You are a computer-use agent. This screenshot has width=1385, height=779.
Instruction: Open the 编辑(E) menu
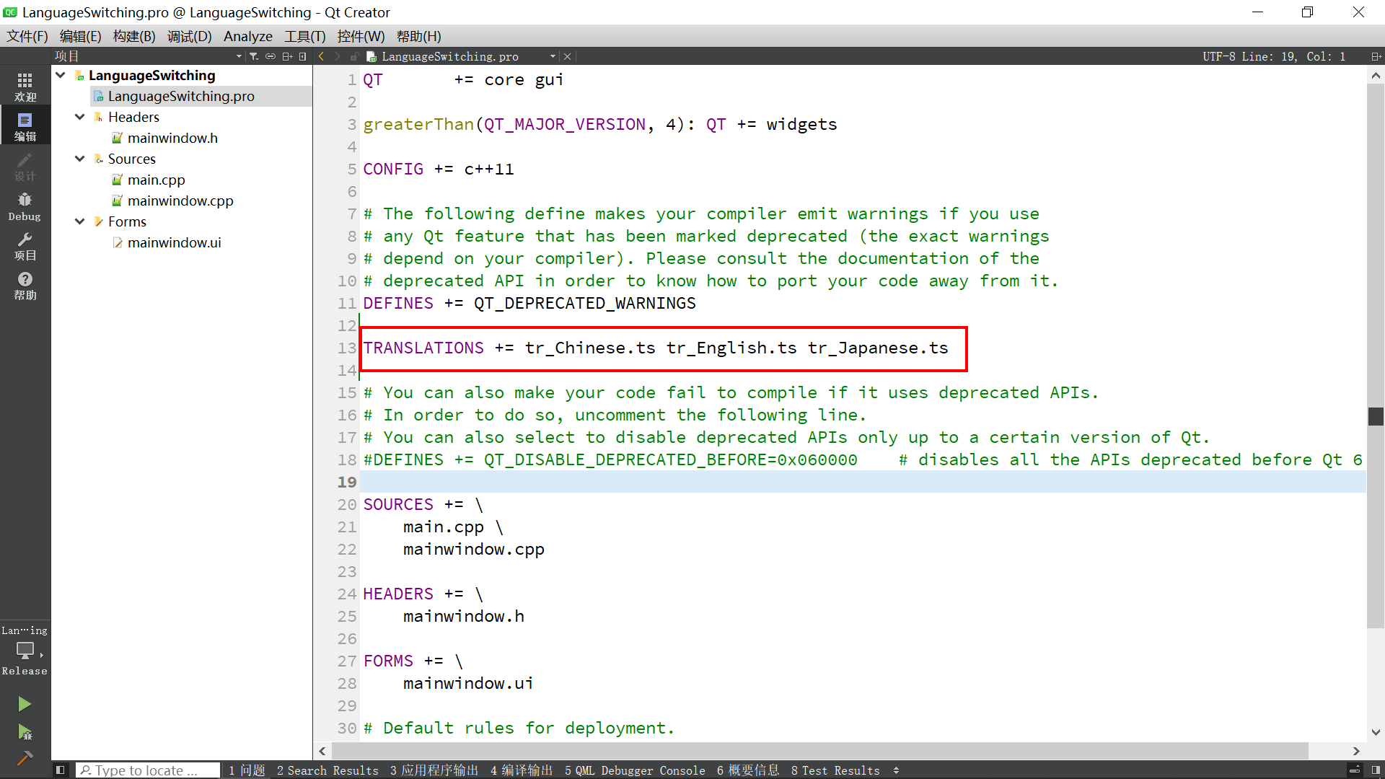point(80,36)
